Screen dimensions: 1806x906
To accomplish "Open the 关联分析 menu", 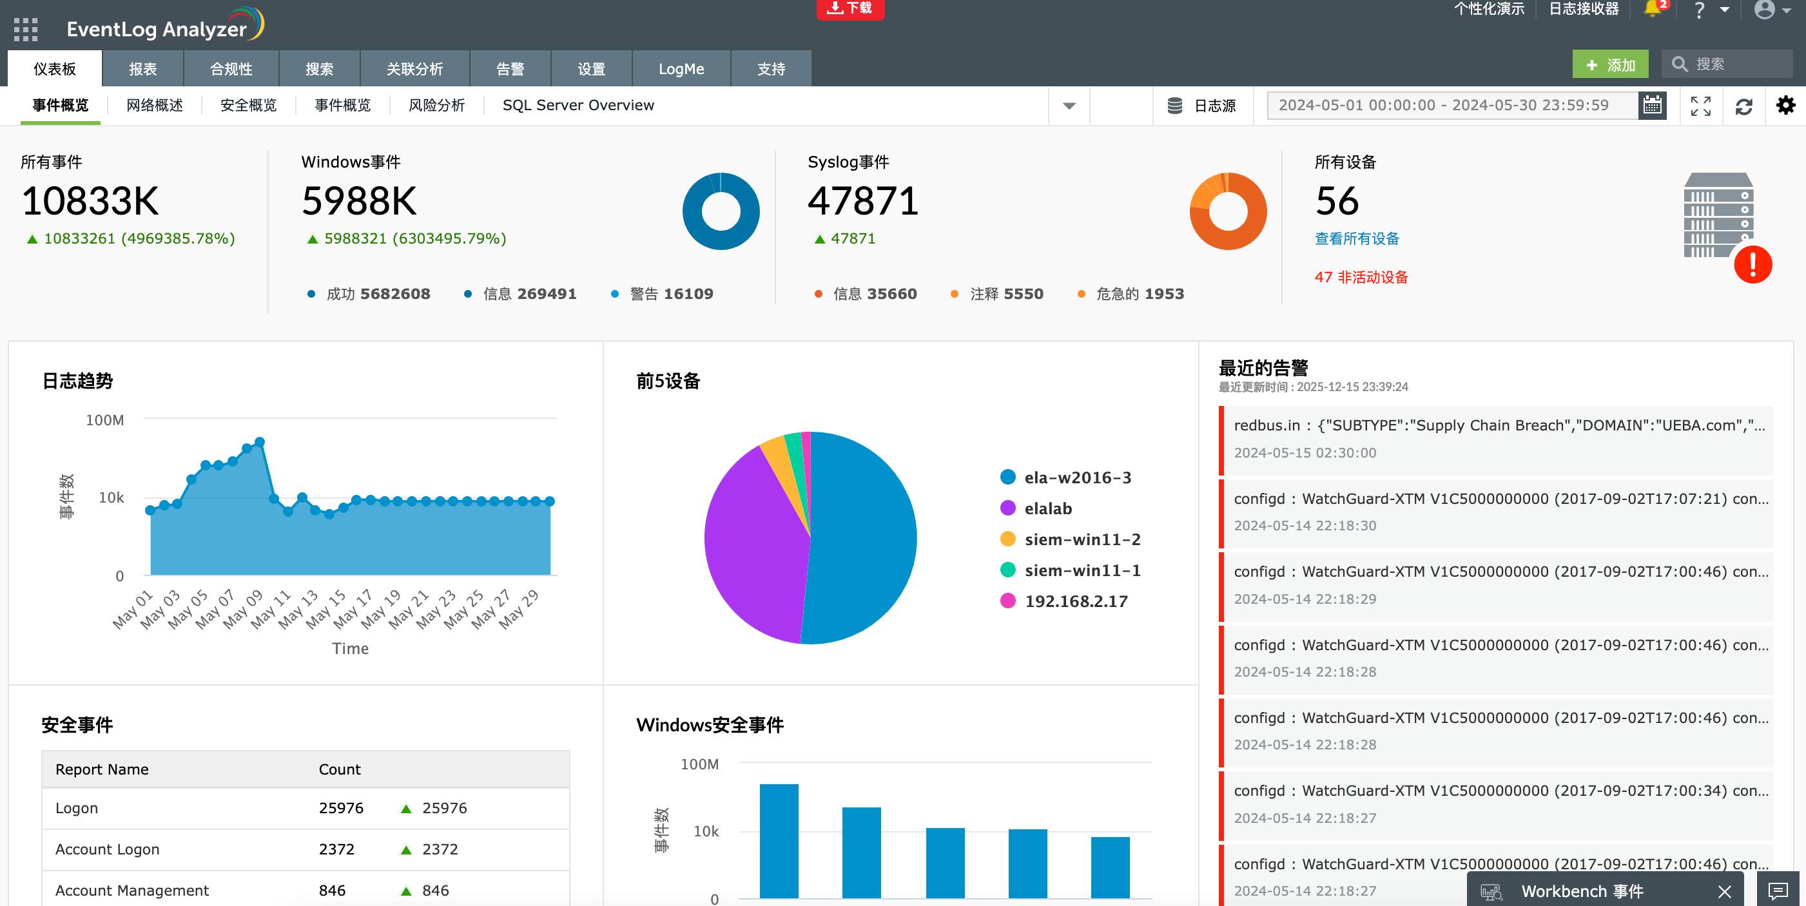I will coord(415,68).
